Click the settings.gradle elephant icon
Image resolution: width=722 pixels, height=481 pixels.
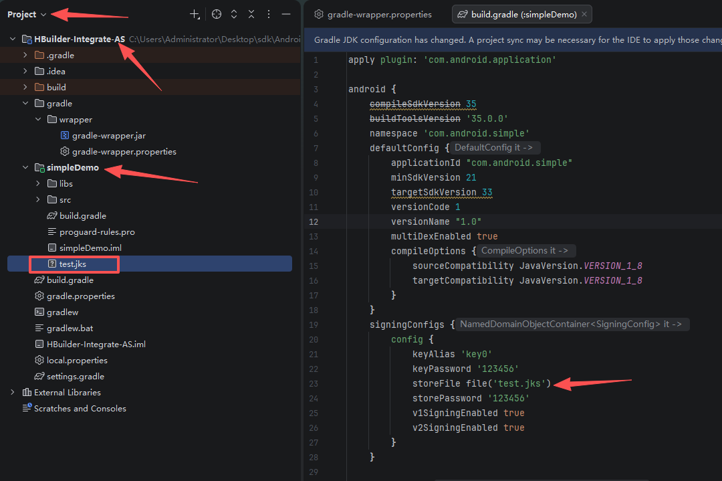click(x=39, y=377)
